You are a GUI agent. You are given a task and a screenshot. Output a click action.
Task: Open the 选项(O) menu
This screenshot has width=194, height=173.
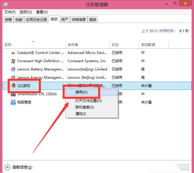point(26,12)
